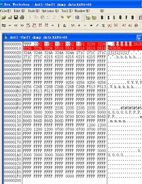Save the file with the floppy icon
This screenshot has width=142, height=184.
[x=16, y=17]
